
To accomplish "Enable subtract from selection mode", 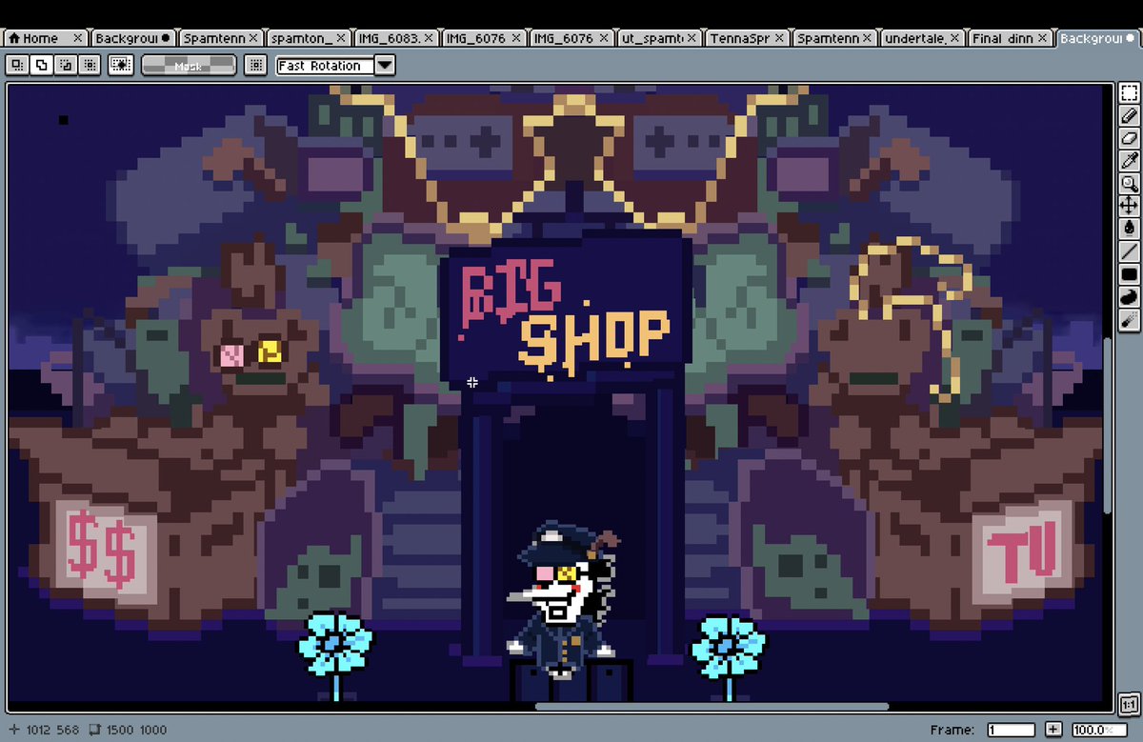I will coord(65,65).
